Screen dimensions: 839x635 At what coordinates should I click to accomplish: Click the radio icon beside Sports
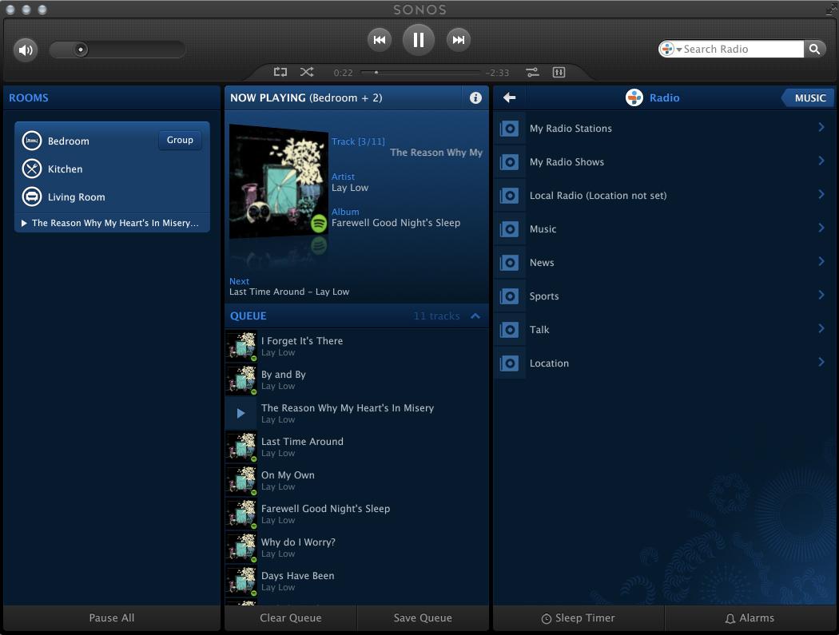510,296
